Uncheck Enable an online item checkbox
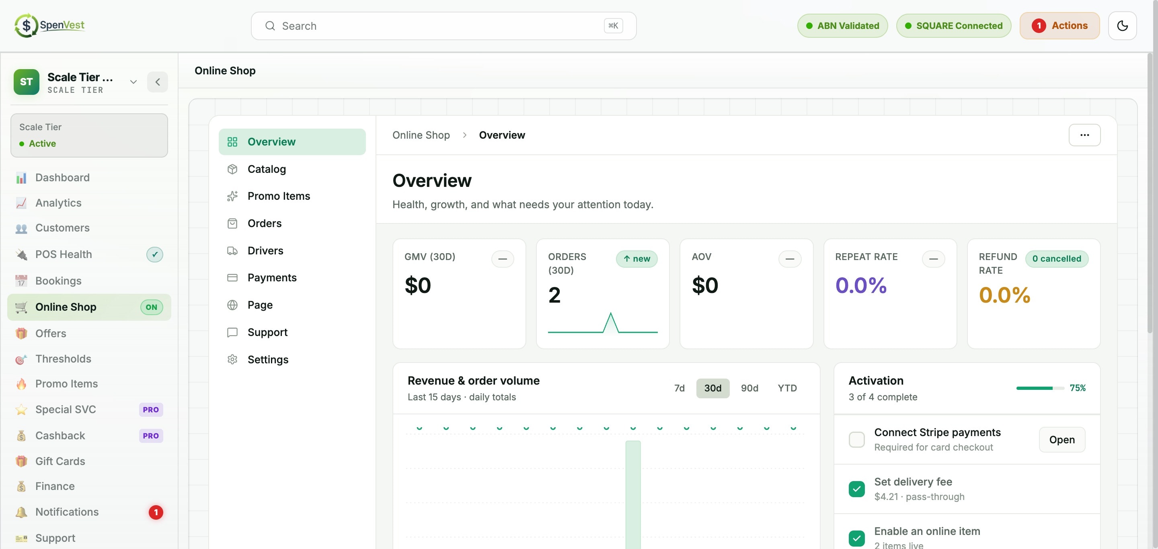The width and height of the screenshot is (1158, 549). click(856, 538)
